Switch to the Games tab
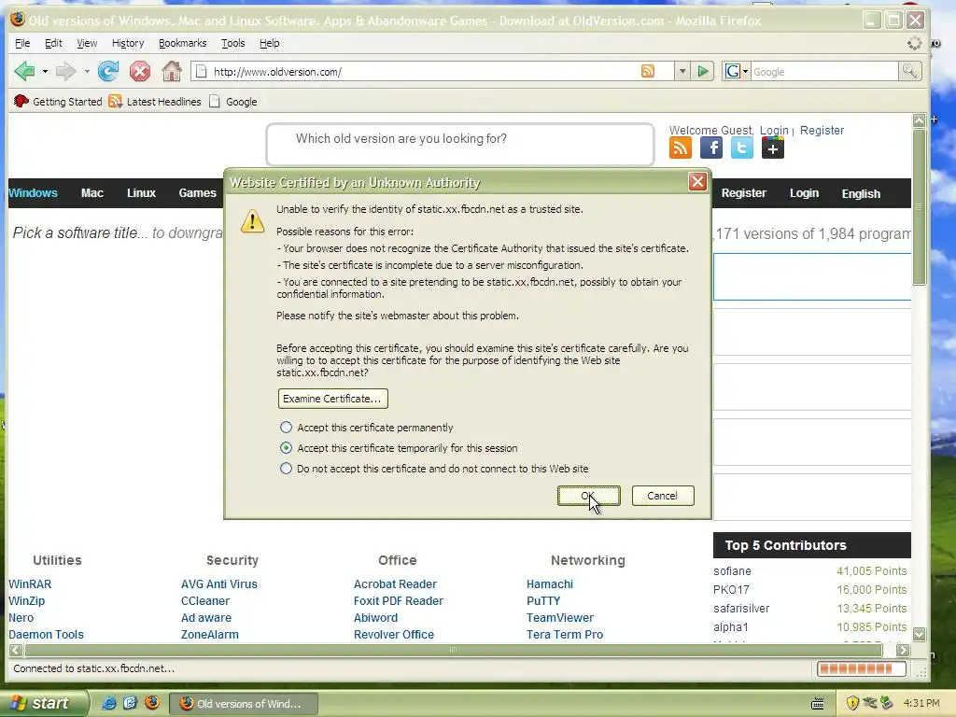 [198, 193]
